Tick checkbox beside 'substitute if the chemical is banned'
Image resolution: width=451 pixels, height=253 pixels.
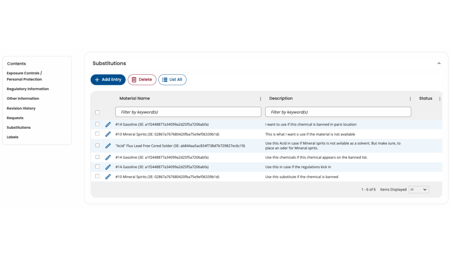point(97,176)
